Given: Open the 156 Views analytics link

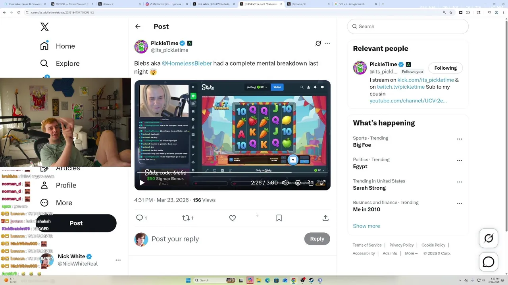Looking at the screenshot, I should click(x=204, y=200).
